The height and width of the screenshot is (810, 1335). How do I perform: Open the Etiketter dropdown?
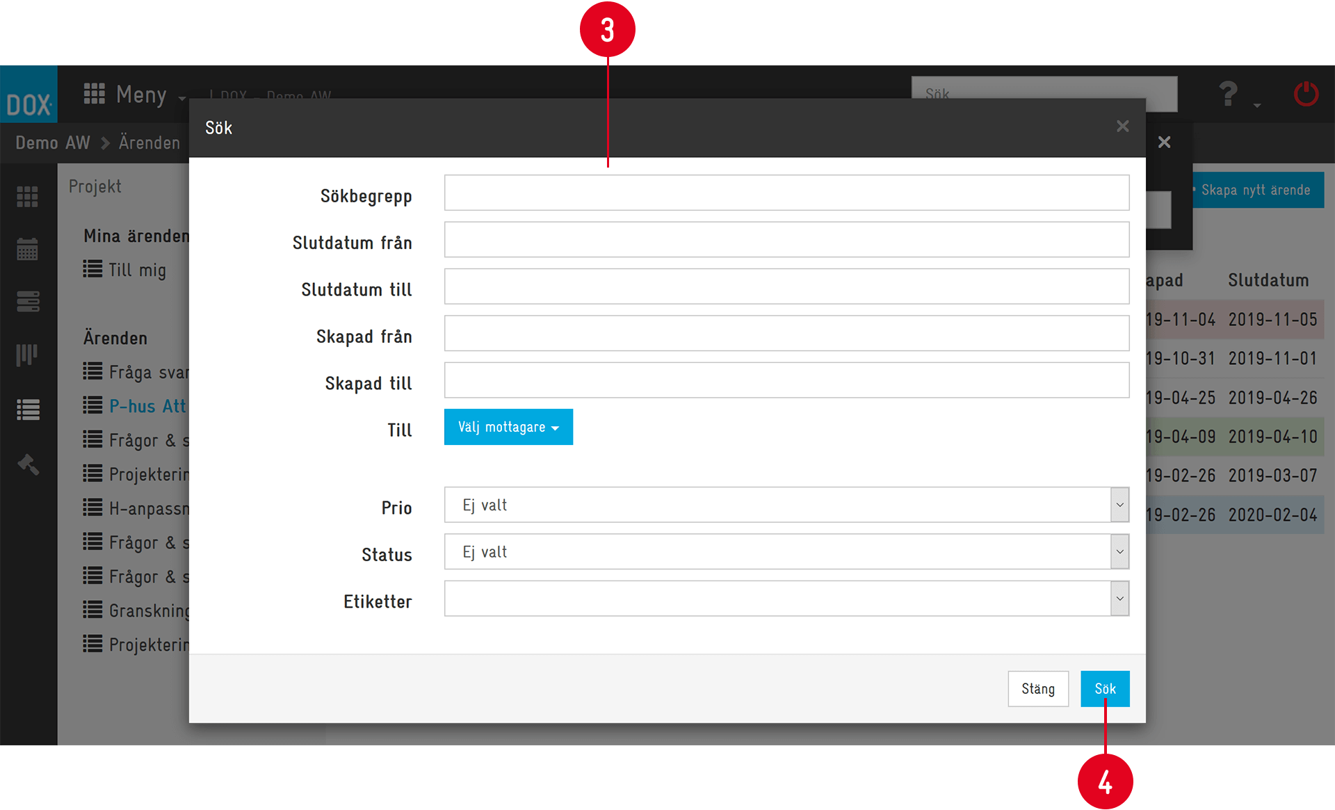click(x=786, y=599)
